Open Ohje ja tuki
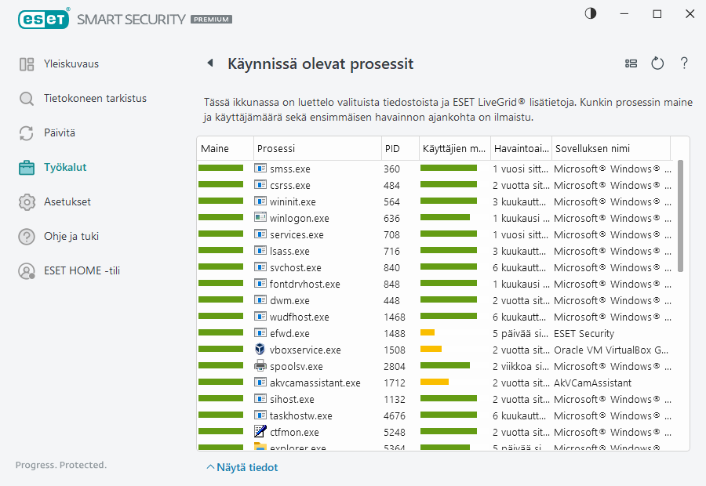Image resolution: width=706 pixels, height=486 pixels. click(x=71, y=237)
